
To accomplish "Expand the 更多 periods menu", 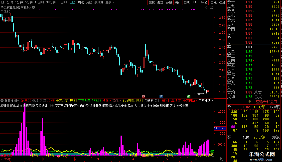I will click(x=110, y=2).
